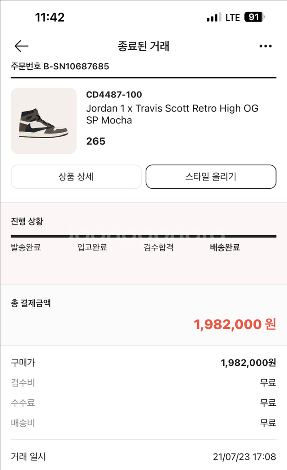Open the 종료된 거래 title tab
Viewport: 287px width, 470px height.
point(143,46)
